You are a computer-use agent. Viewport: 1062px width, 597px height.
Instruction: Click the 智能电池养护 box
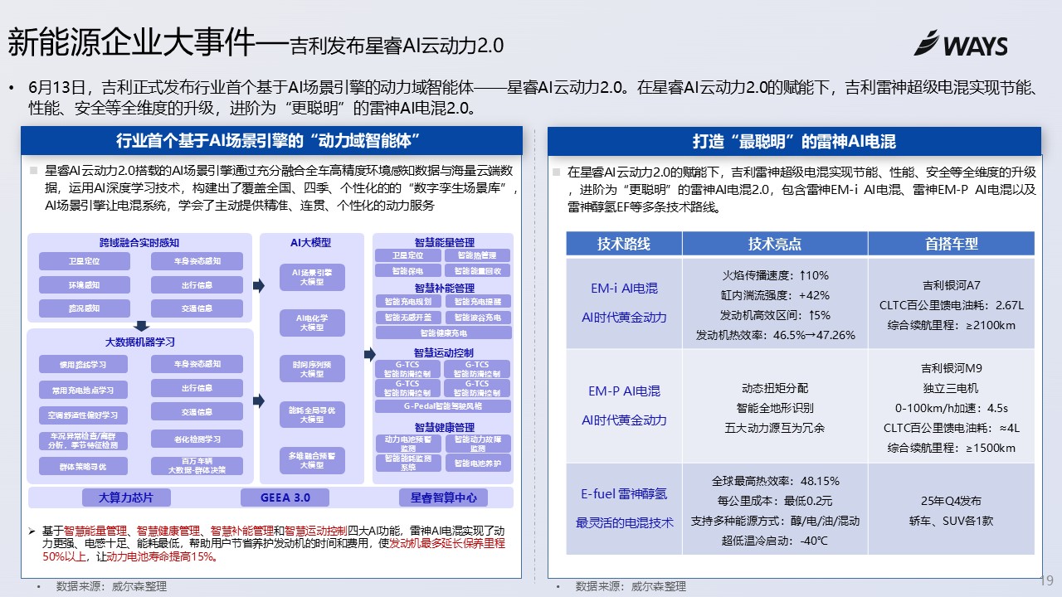click(477, 464)
